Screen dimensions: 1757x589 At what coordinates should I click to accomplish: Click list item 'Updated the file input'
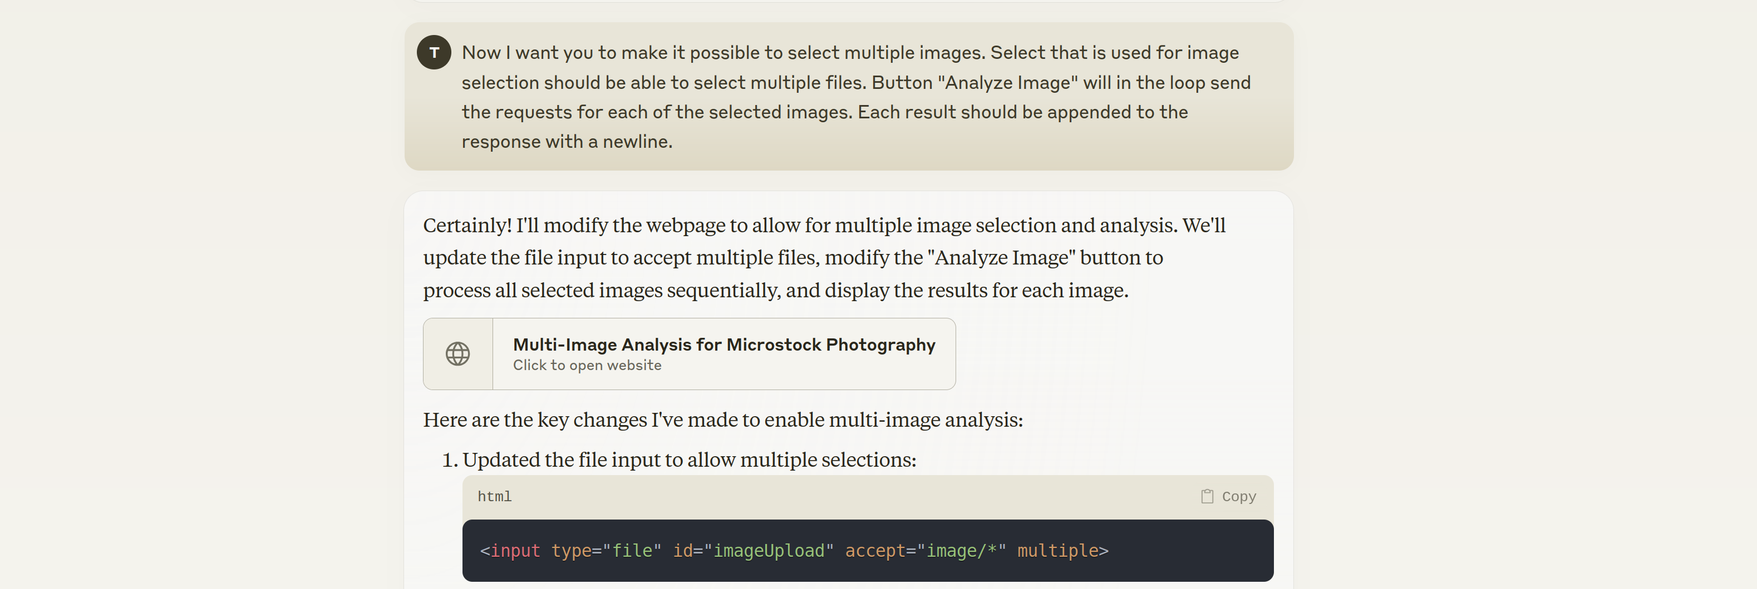689,459
